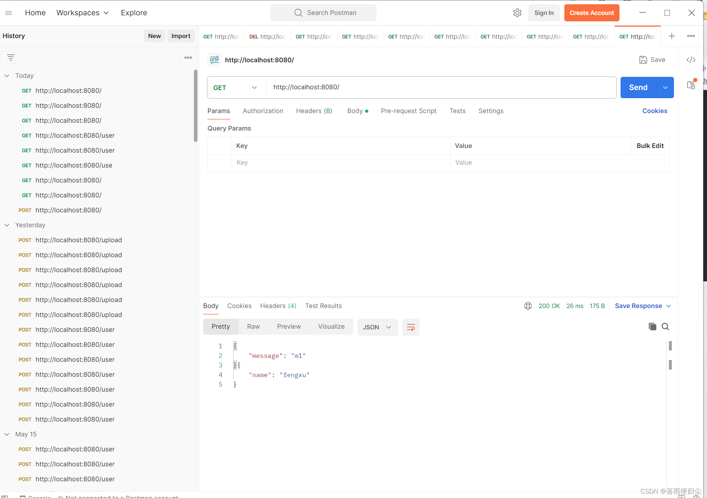The width and height of the screenshot is (707, 498).
Task: Click the query param Value field
Action: pos(560,163)
